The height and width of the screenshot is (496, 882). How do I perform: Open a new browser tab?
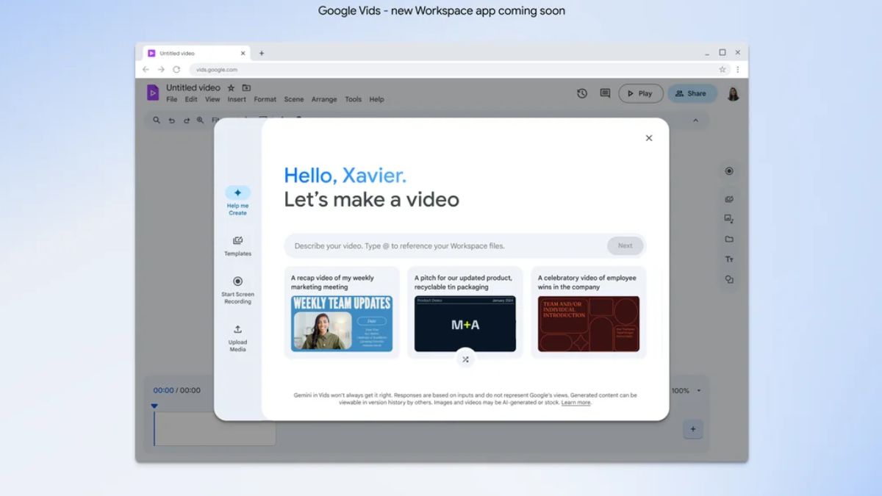(x=261, y=53)
